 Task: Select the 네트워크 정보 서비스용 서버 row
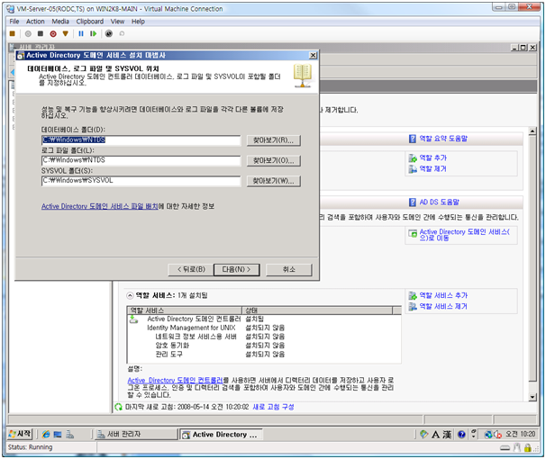[264, 337]
